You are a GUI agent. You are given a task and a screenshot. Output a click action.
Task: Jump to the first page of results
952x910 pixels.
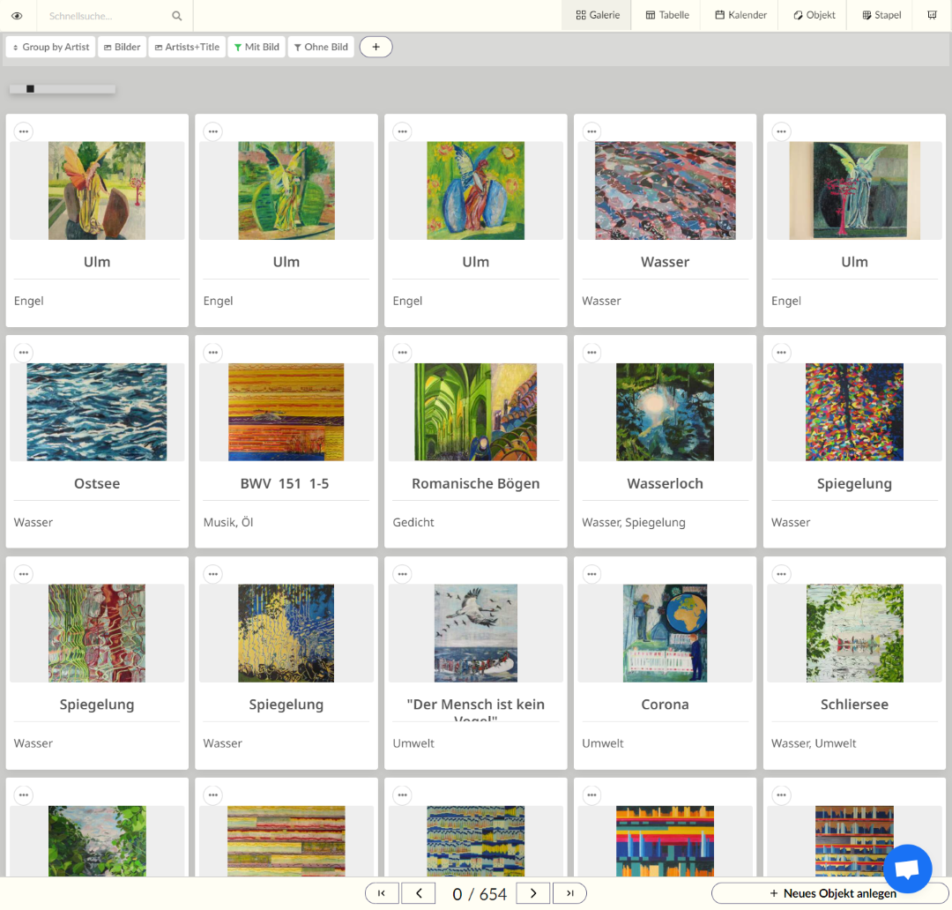(x=382, y=893)
